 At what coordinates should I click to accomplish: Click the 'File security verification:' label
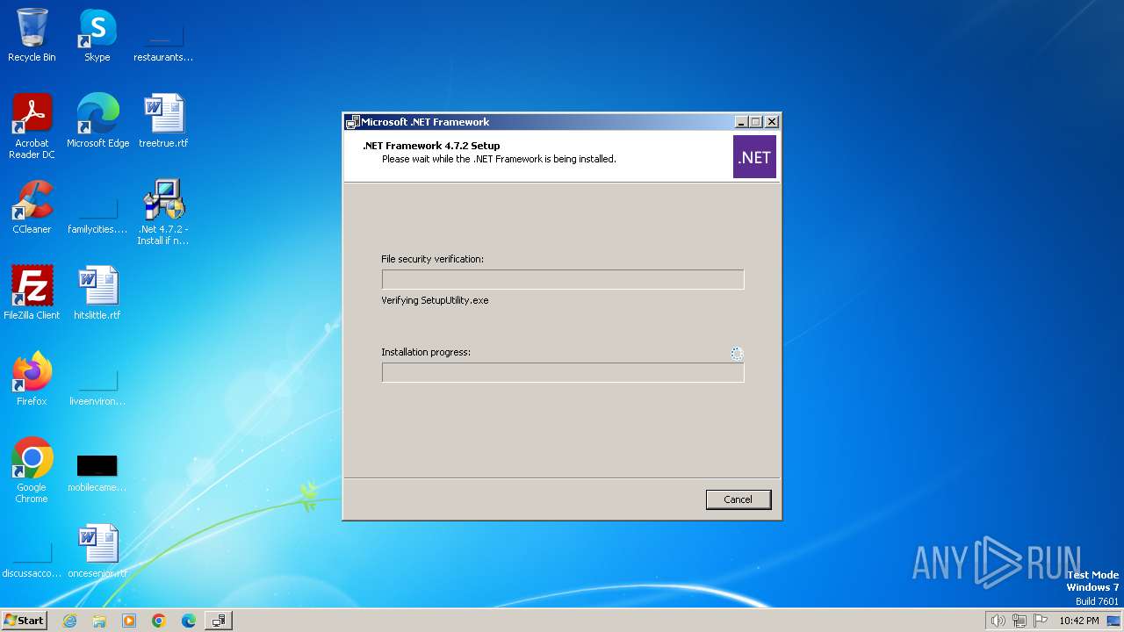[x=432, y=259]
